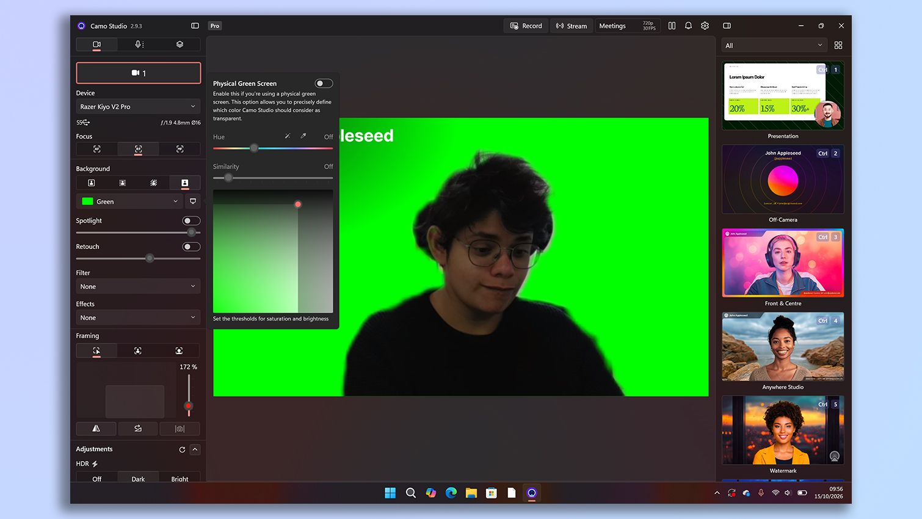Click the green screen settings monitor icon
This screenshot has width=922, height=519.
[x=193, y=201]
